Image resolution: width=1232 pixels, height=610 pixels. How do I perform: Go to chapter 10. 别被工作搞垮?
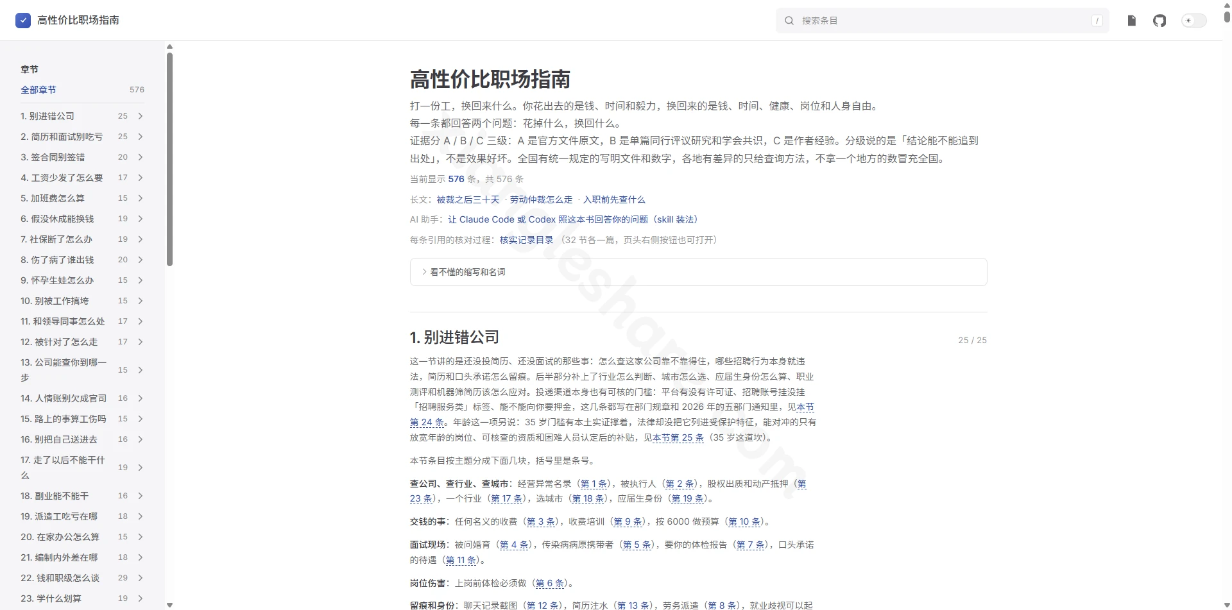[x=55, y=301]
